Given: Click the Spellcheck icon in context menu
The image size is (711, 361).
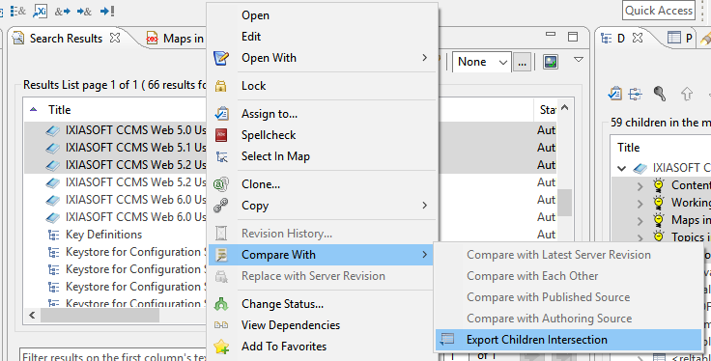Looking at the screenshot, I should pos(221,135).
